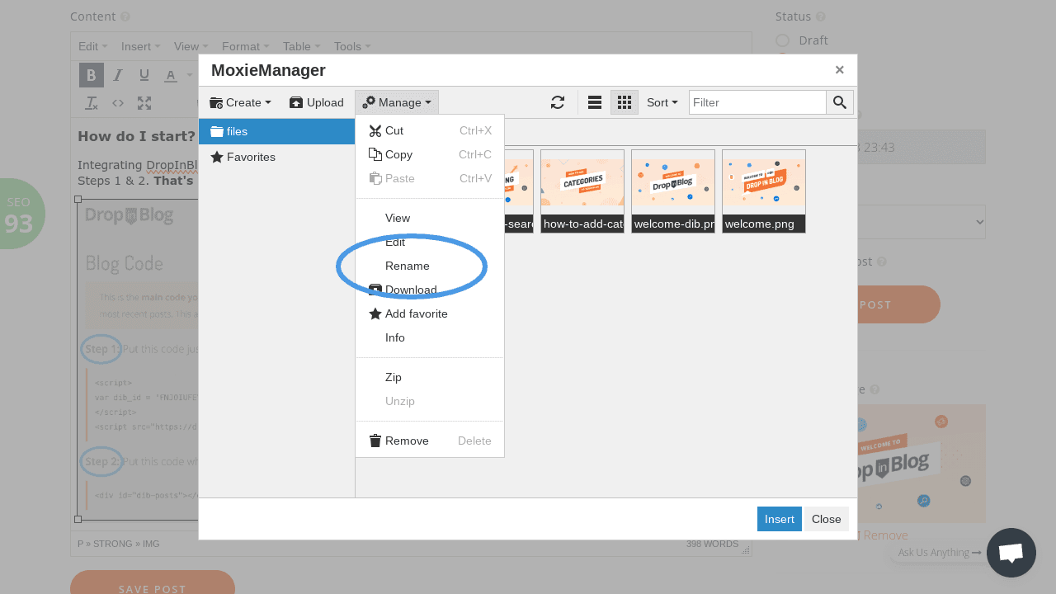Screen dimensions: 1056x594
Task: Choose Download from the Manage menu
Action: (430, 290)
